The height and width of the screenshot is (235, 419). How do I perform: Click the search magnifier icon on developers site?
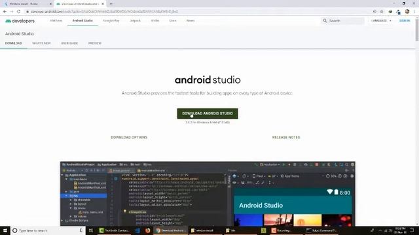(325, 20)
